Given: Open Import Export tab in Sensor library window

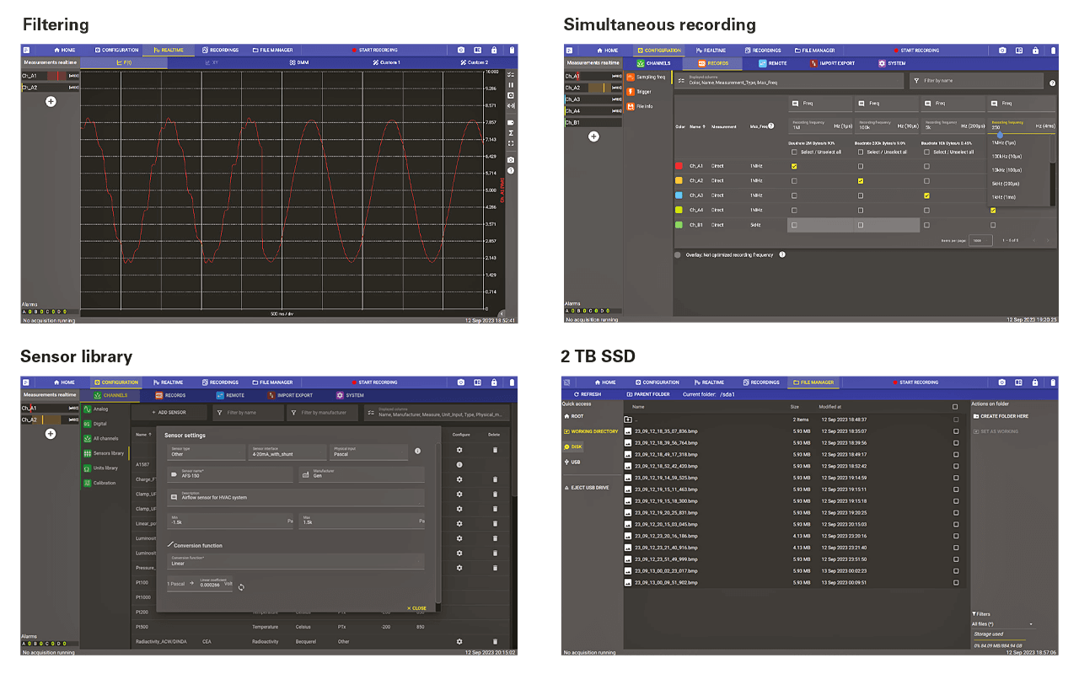Looking at the screenshot, I should pyautogui.click(x=291, y=395).
